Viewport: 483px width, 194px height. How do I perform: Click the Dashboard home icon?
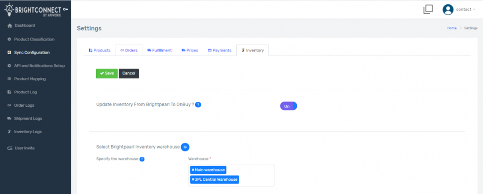point(9,25)
